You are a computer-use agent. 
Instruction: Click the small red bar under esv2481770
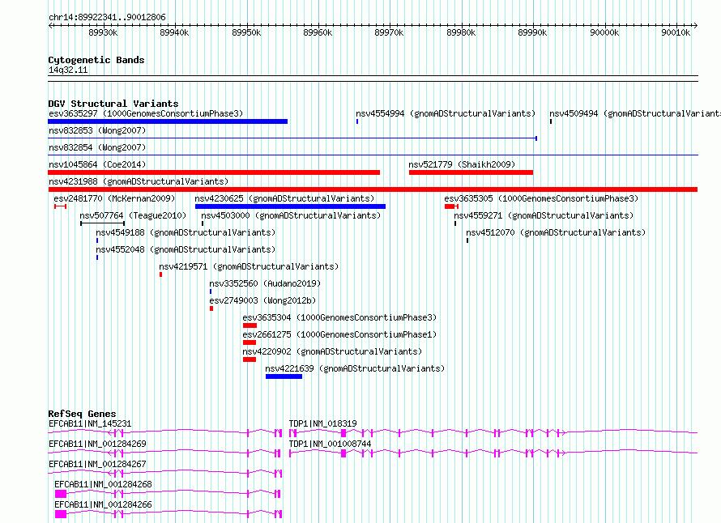coord(60,206)
